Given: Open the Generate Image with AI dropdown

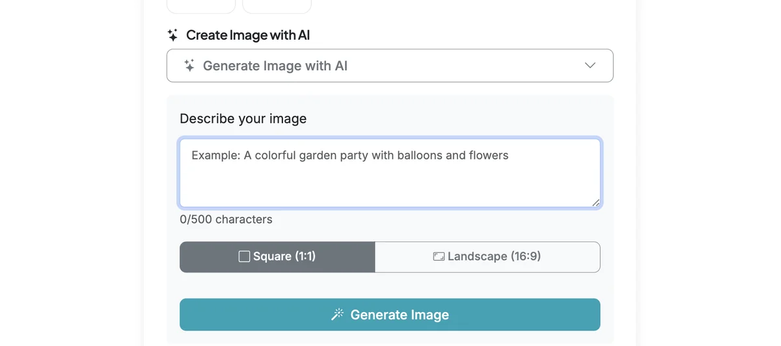Looking at the screenshot, I should [390, 66].
